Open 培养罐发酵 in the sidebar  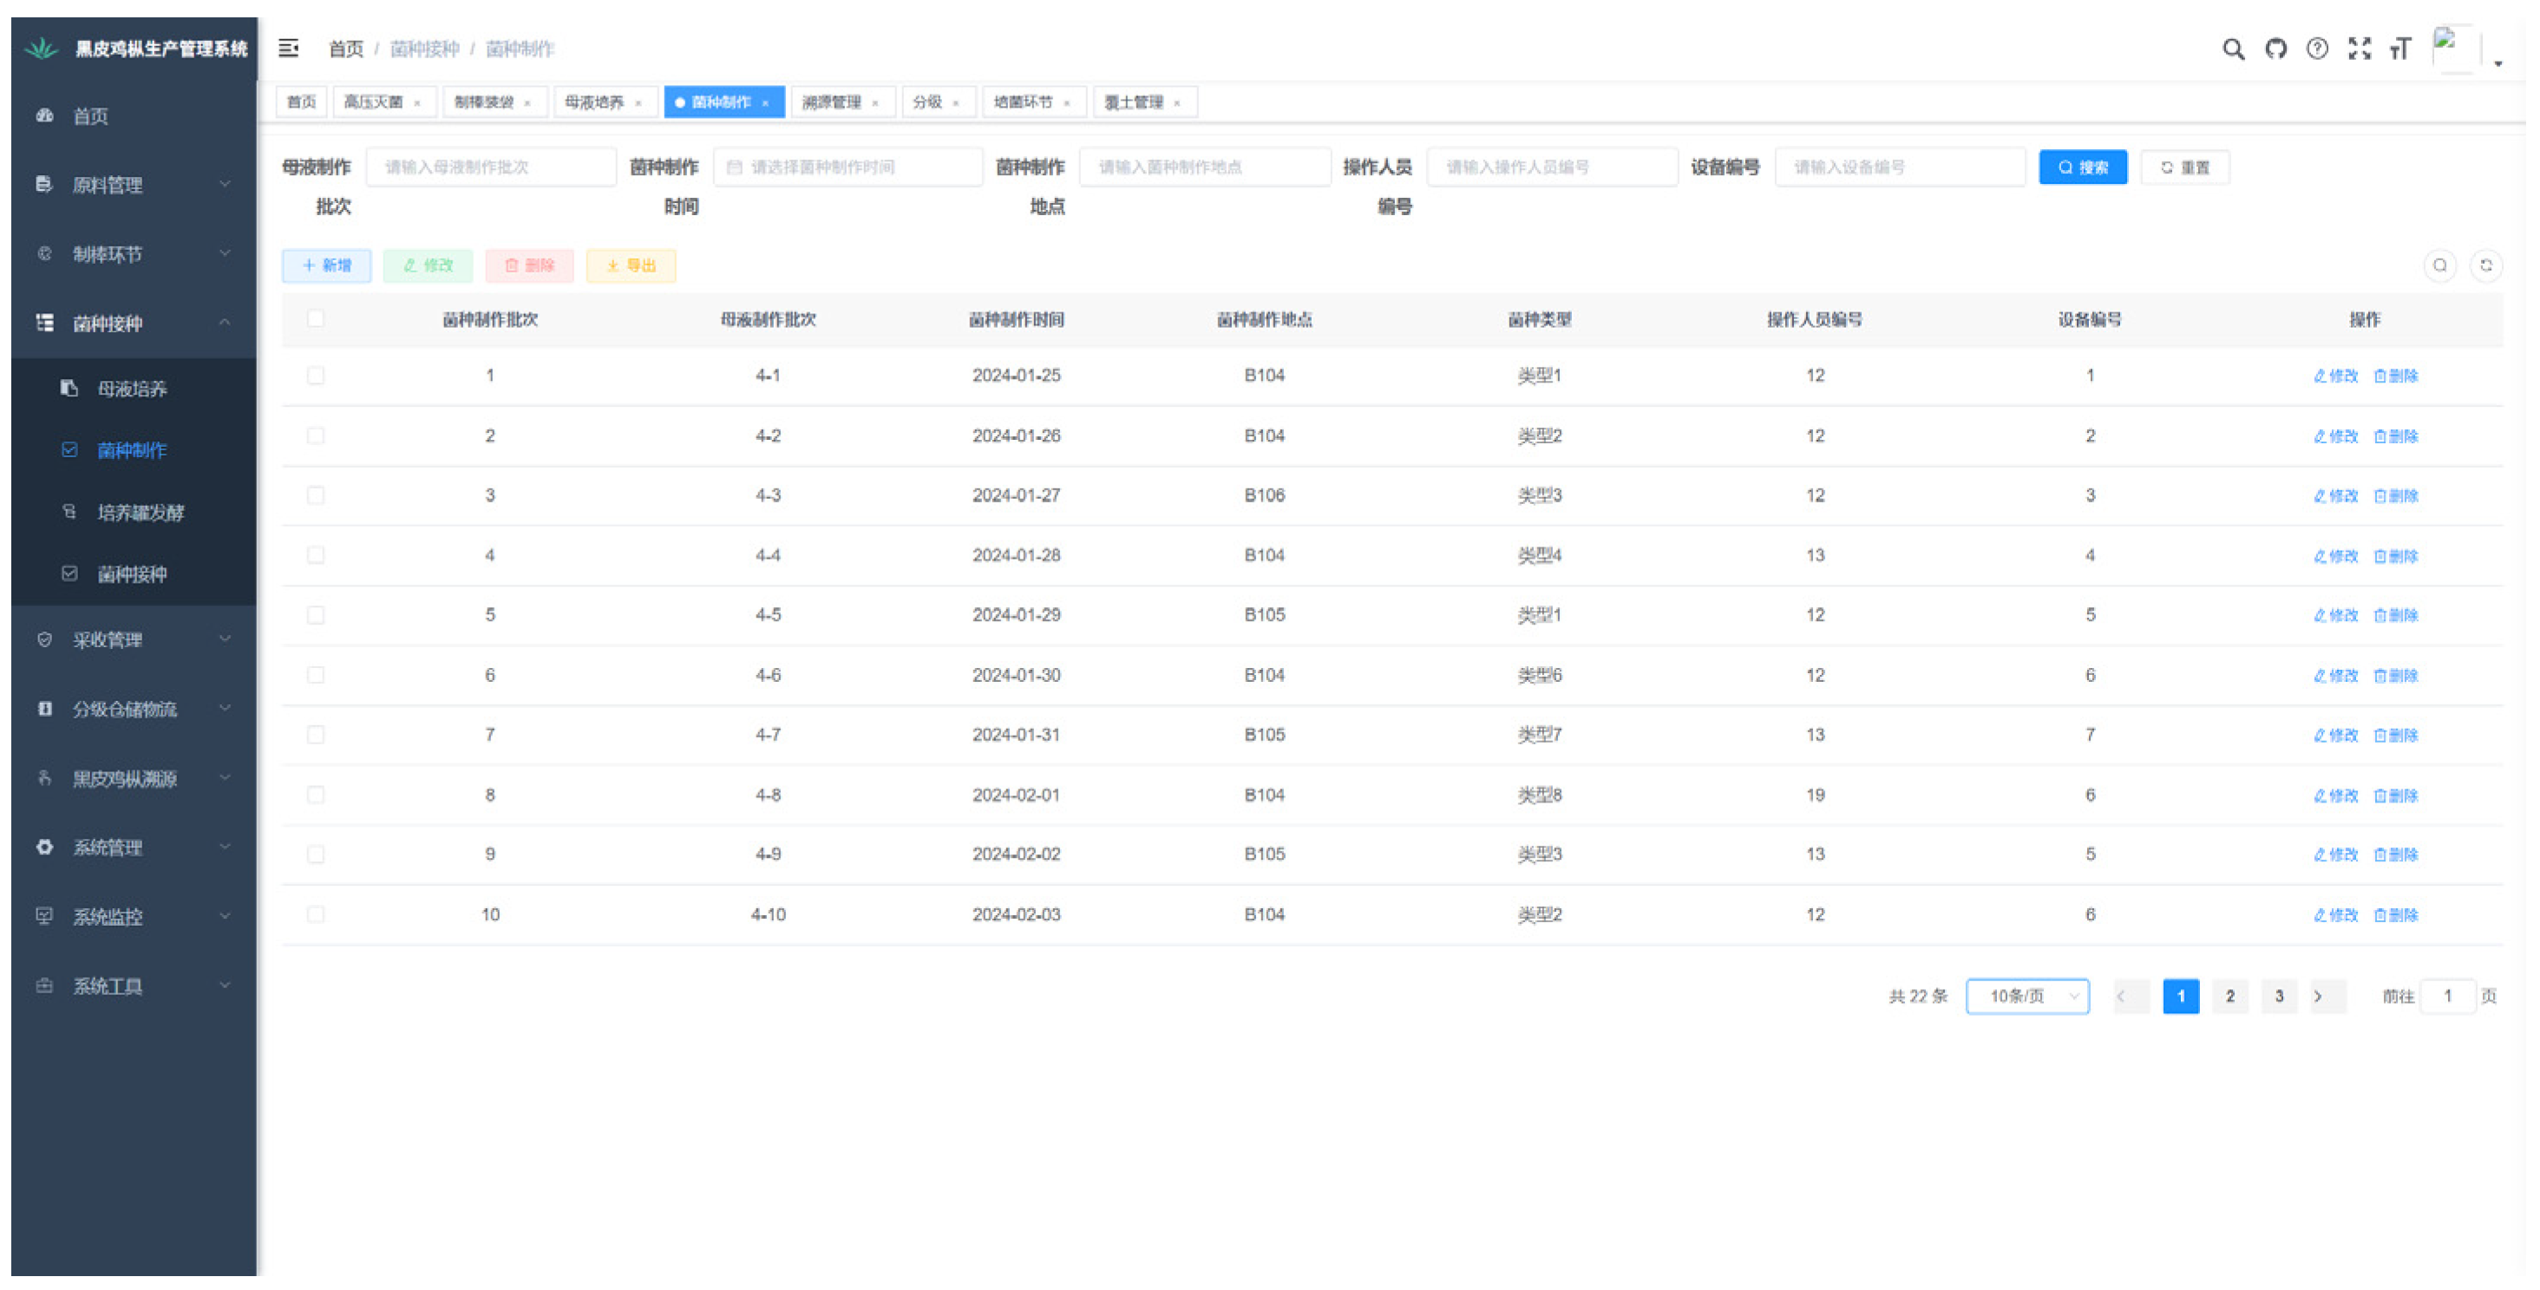pyautogui.click(x=140, y=513)
